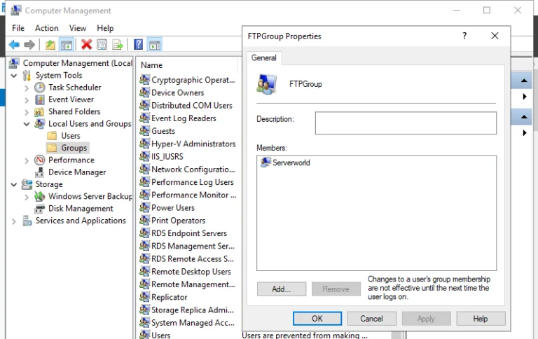Screen dimensions: 538x339
Task: Click the IIS_IUSRS group icon
Action: [144, 155]
